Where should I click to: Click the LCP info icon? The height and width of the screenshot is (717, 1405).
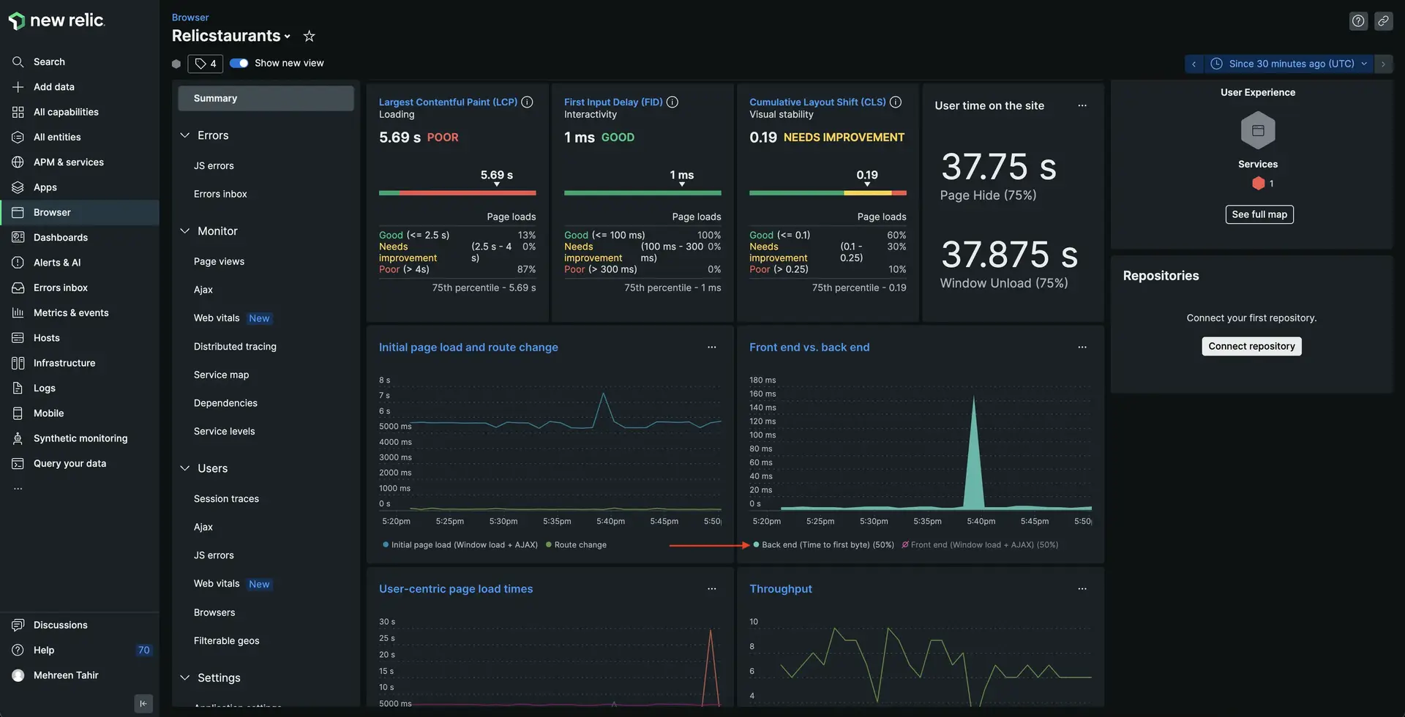pos(527,102)
